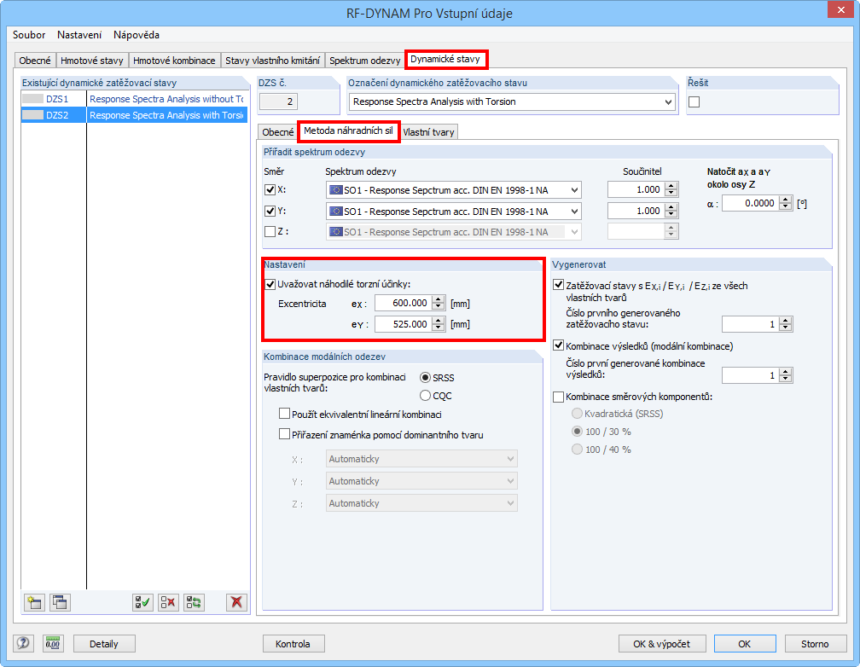Viewport: 860px width, 667px height.
Task: Open the units and decimals icon
Action: click(53, 643)
